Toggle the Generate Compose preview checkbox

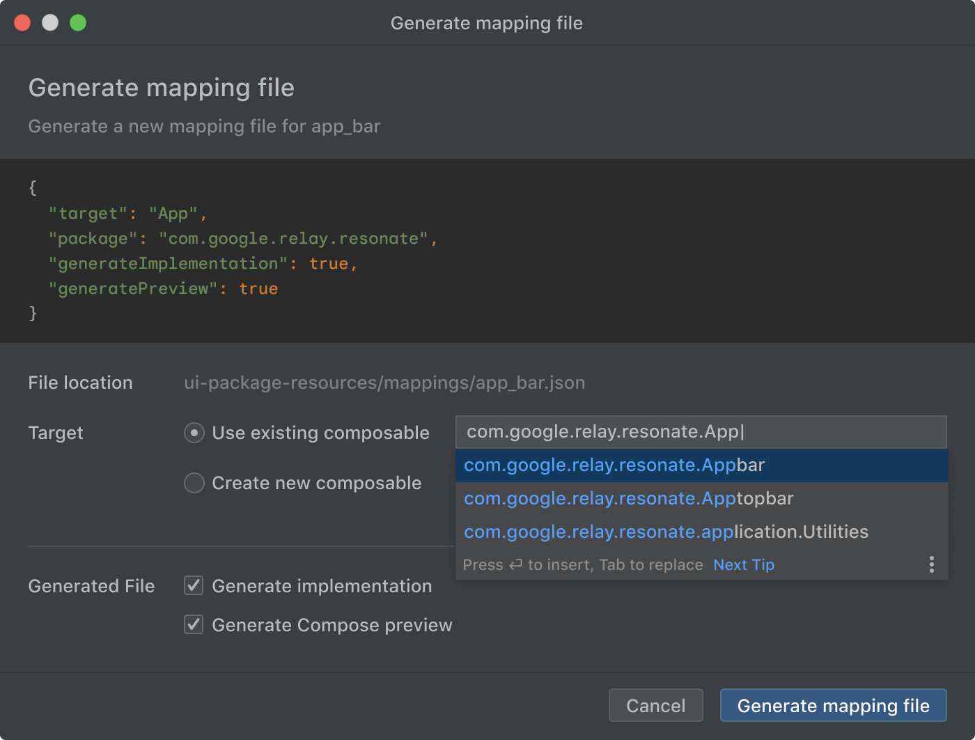point(194,624)
